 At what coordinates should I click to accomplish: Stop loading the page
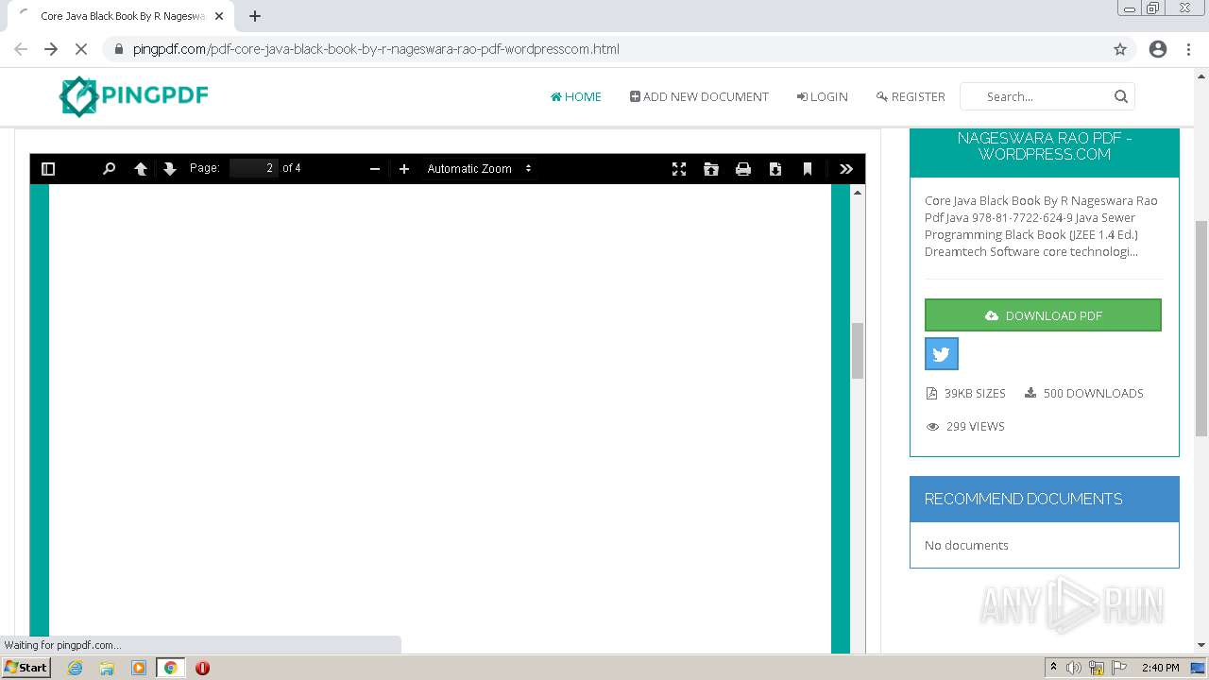click(x=81, y=49)
